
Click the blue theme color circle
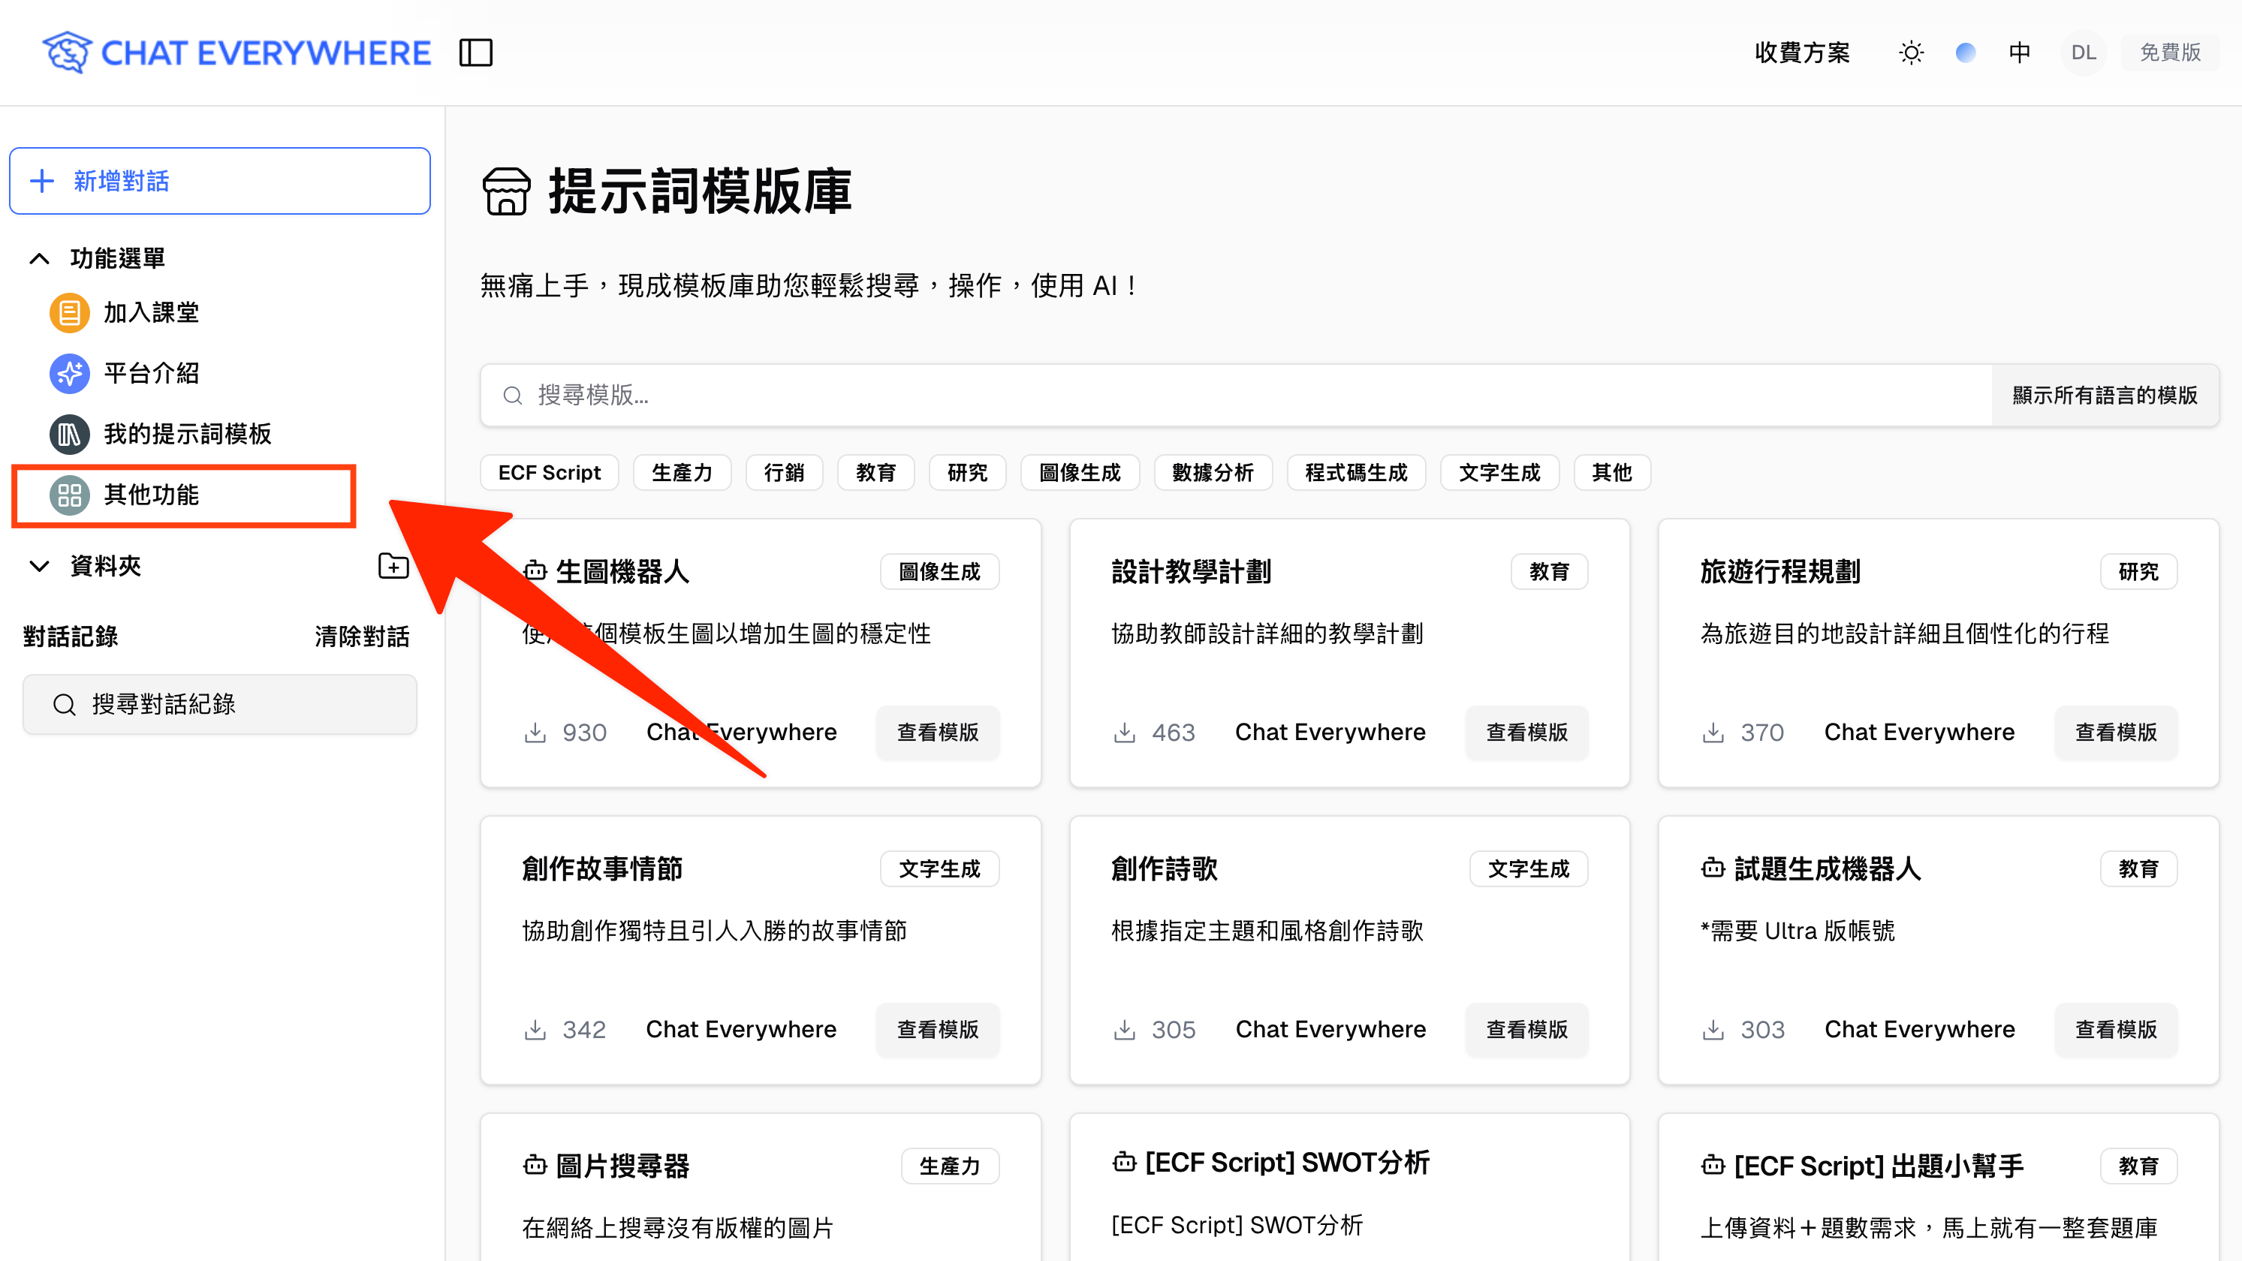[1965, 53]
